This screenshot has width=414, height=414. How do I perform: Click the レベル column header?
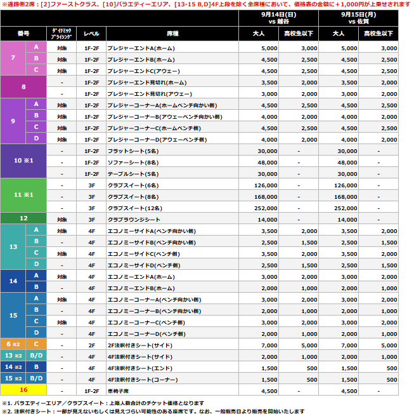click(91, 33)
